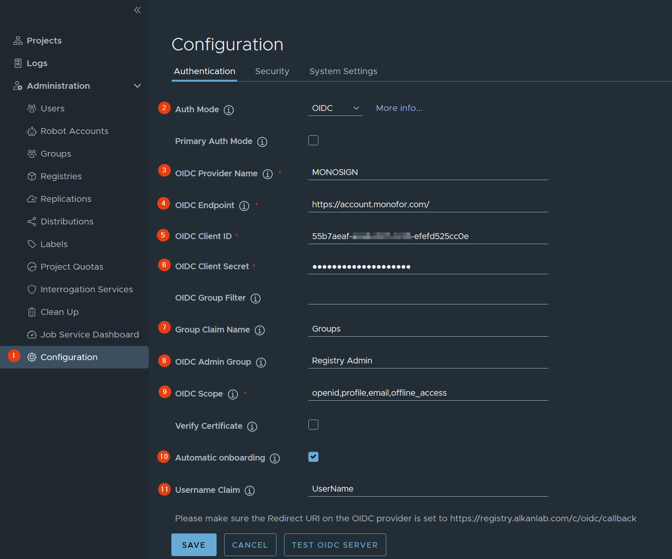Click info icon beside OIDC Endpoint

(244, 206)
